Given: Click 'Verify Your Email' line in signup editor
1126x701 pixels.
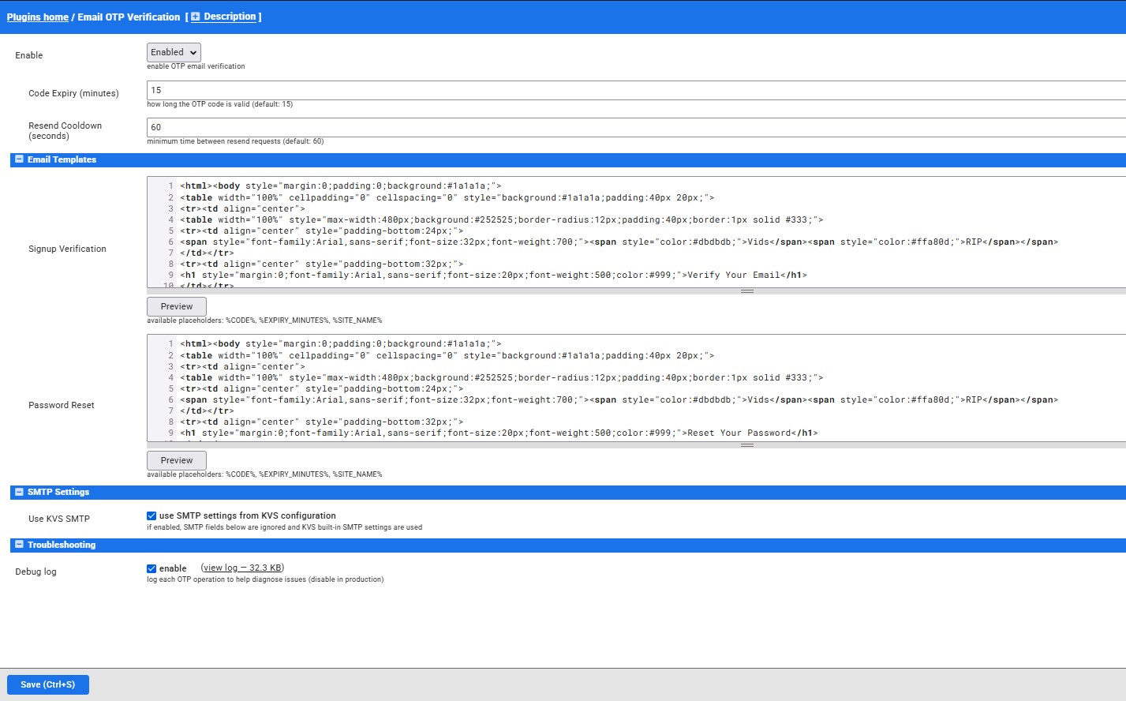Looking at the screenshot, I should [x=493, y=275].
